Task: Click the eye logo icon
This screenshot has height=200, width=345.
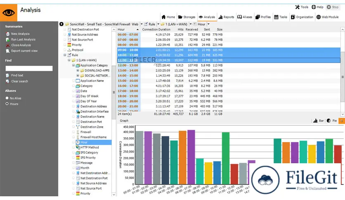Action: pyautogui.click(x=9, y=12)
